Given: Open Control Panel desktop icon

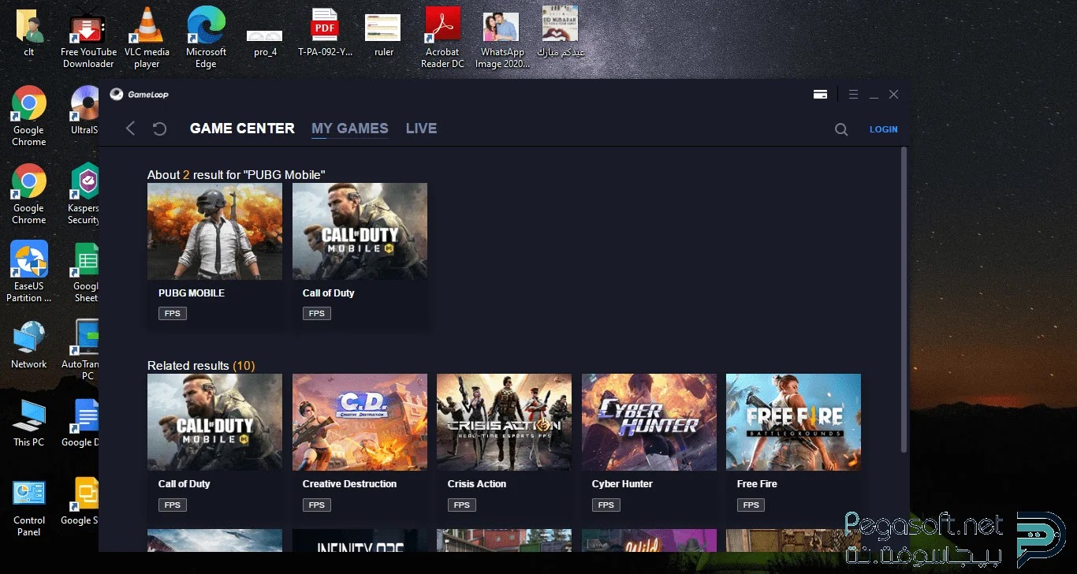Looking at the screenshot, I should [29, 507].
